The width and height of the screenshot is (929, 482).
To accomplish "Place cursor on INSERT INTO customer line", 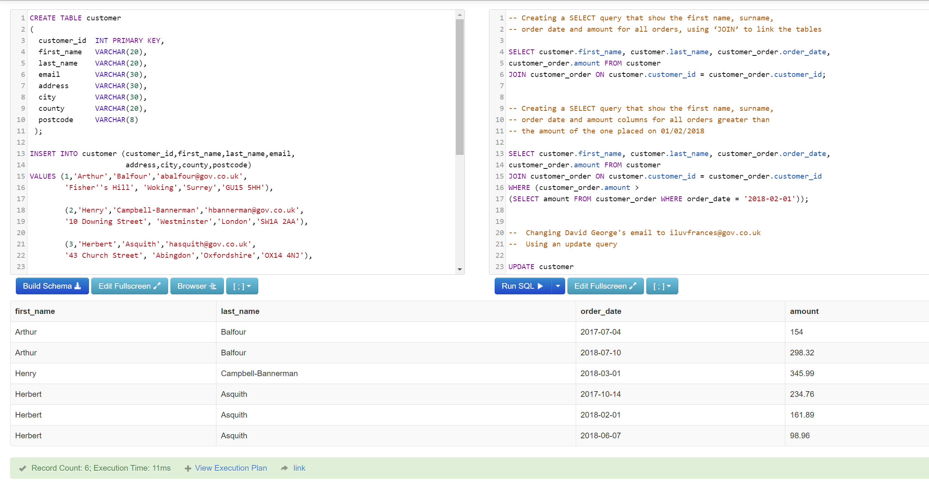I will pyautogui.click(x=162, y=154).
